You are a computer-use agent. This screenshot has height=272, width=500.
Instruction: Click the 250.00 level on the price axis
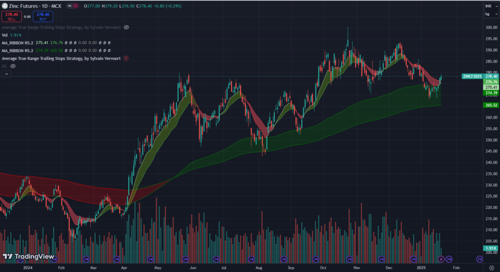491,140
